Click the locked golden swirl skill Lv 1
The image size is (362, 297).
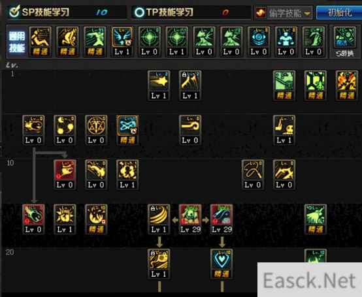pyautogui.click(x=159, y=264)
